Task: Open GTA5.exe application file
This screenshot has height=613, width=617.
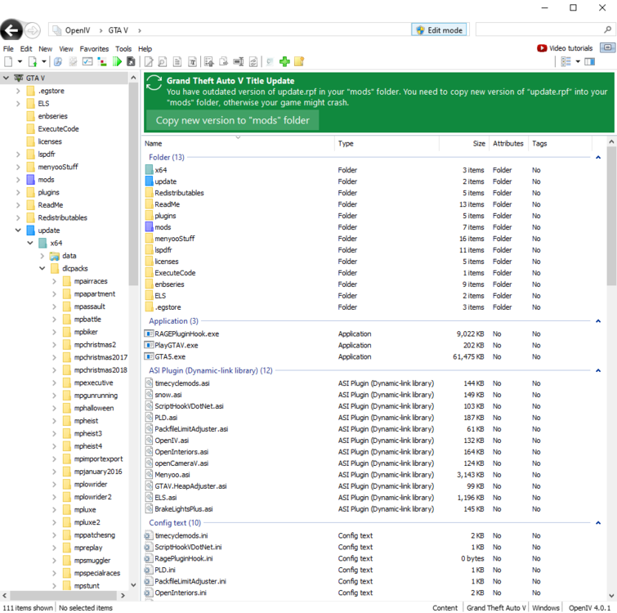Action: tap(170, 356)
